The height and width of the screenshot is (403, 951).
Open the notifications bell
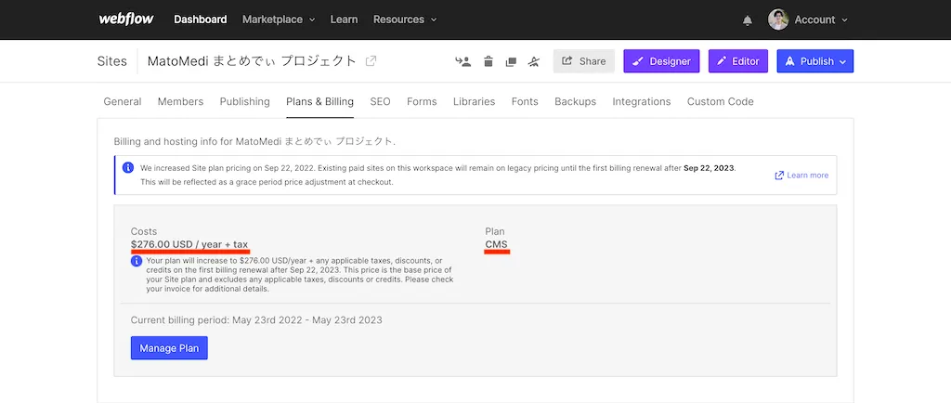pos(748,20)
